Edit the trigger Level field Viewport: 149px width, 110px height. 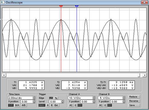pos(55,102)
